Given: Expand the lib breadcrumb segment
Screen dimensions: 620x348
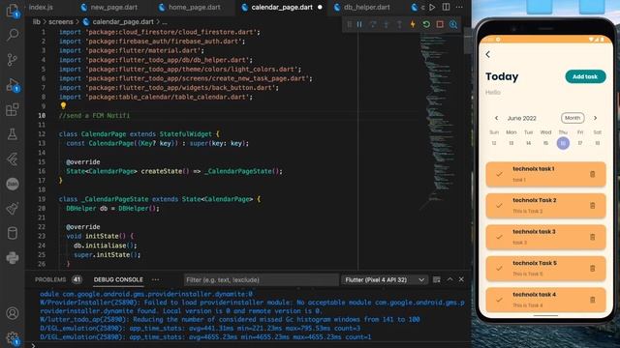Looking at the screenshot, I should point(37,21).
